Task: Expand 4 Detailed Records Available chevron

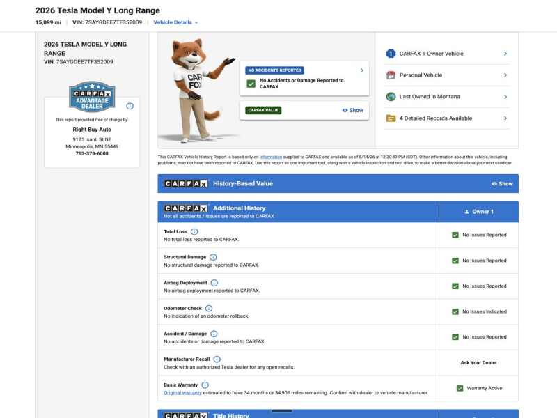Action: (x=505, y=118)
